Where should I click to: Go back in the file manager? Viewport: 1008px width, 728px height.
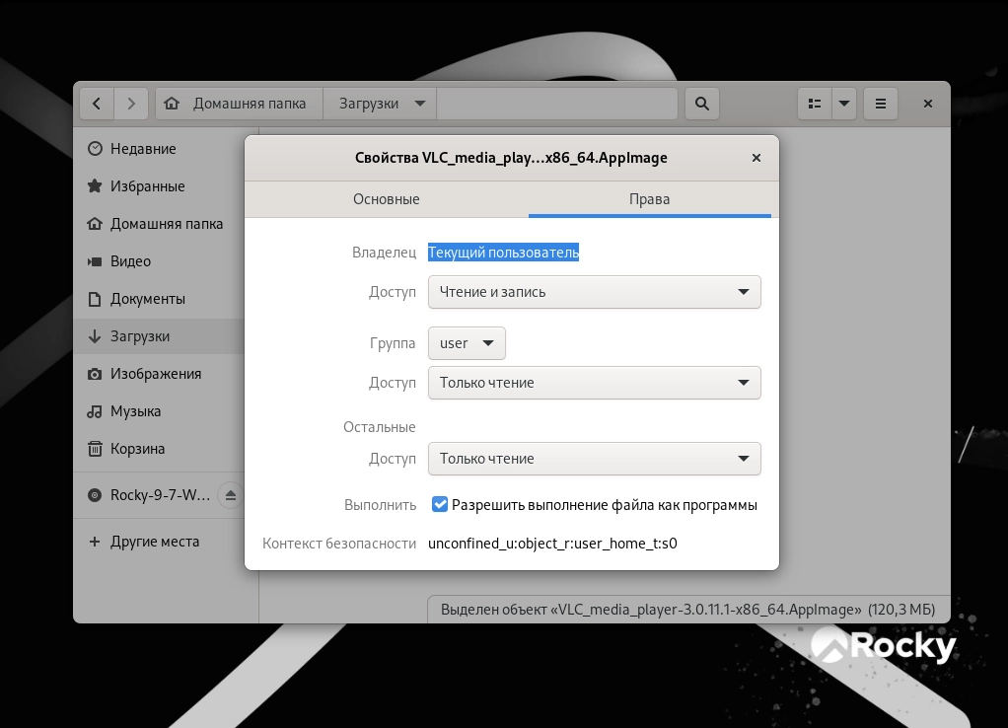[97, 104]
